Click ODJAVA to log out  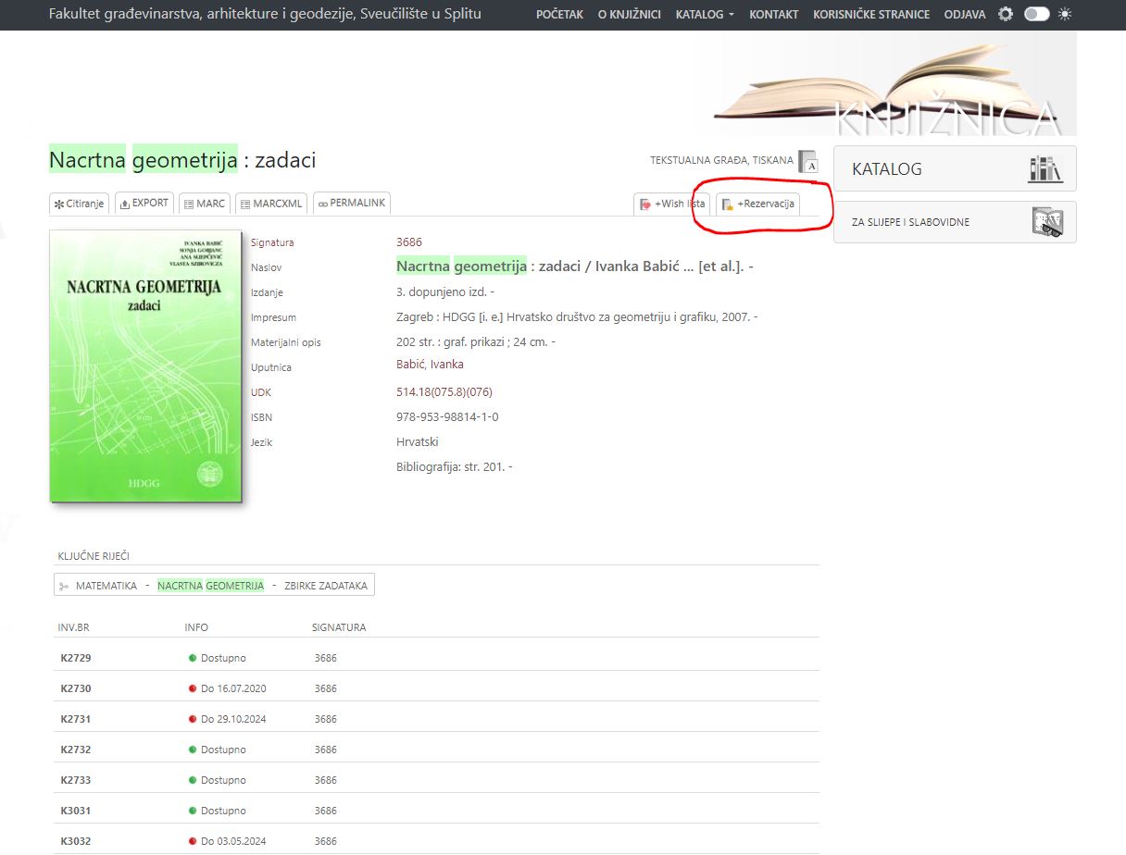965,15
